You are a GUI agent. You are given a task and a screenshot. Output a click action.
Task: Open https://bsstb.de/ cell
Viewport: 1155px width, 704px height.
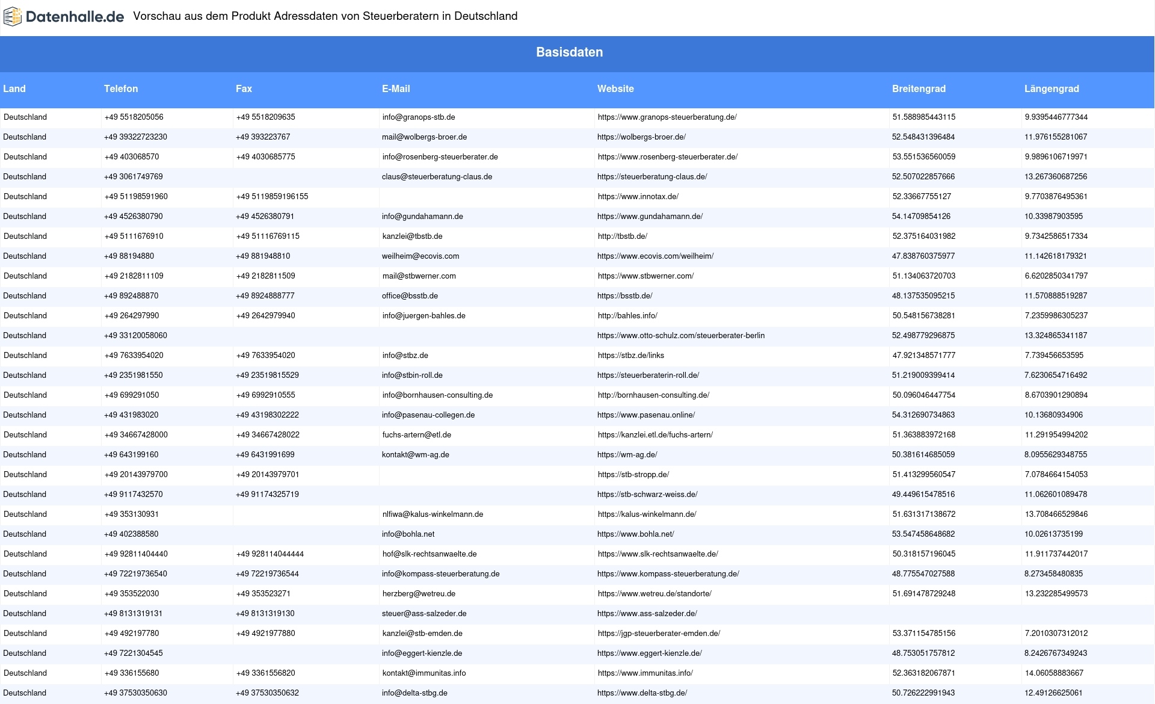[x=625, y=296]
